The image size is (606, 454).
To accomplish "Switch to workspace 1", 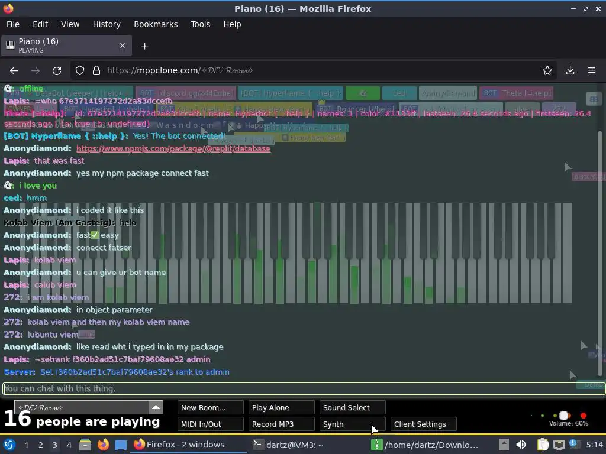I will point(26,445).
